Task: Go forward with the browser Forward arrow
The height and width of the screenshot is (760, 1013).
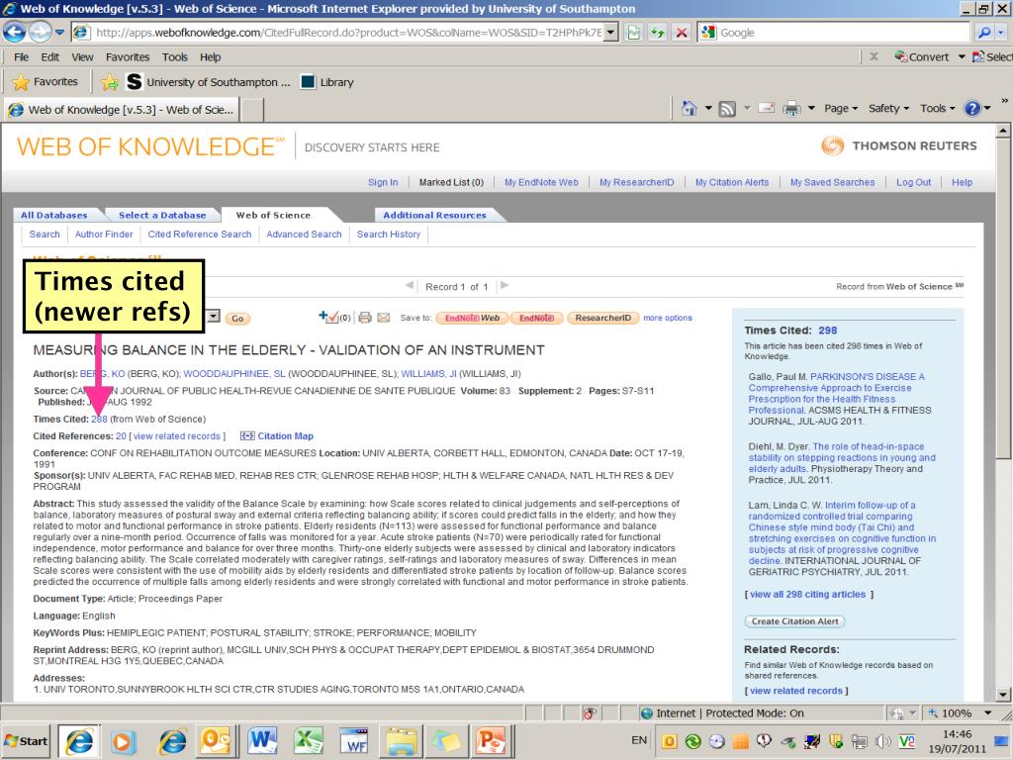Action: 40,32
